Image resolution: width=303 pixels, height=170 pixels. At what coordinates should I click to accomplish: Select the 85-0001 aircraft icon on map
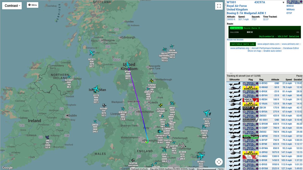click(x=201, y=155)
